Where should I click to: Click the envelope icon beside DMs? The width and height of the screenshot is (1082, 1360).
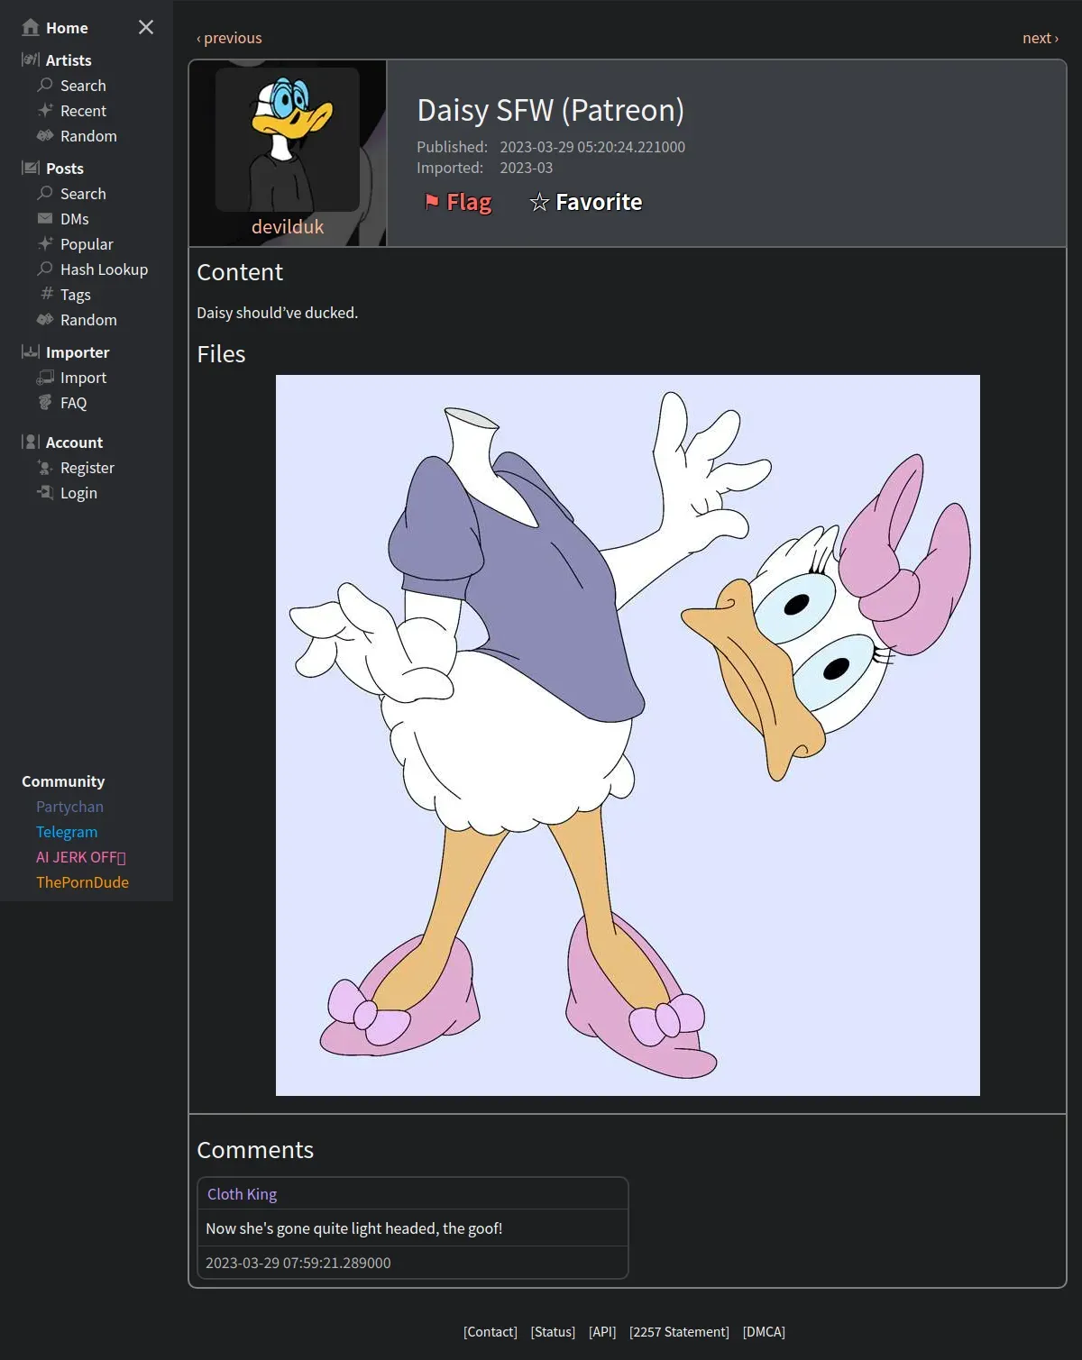click(x=45, y=218)
